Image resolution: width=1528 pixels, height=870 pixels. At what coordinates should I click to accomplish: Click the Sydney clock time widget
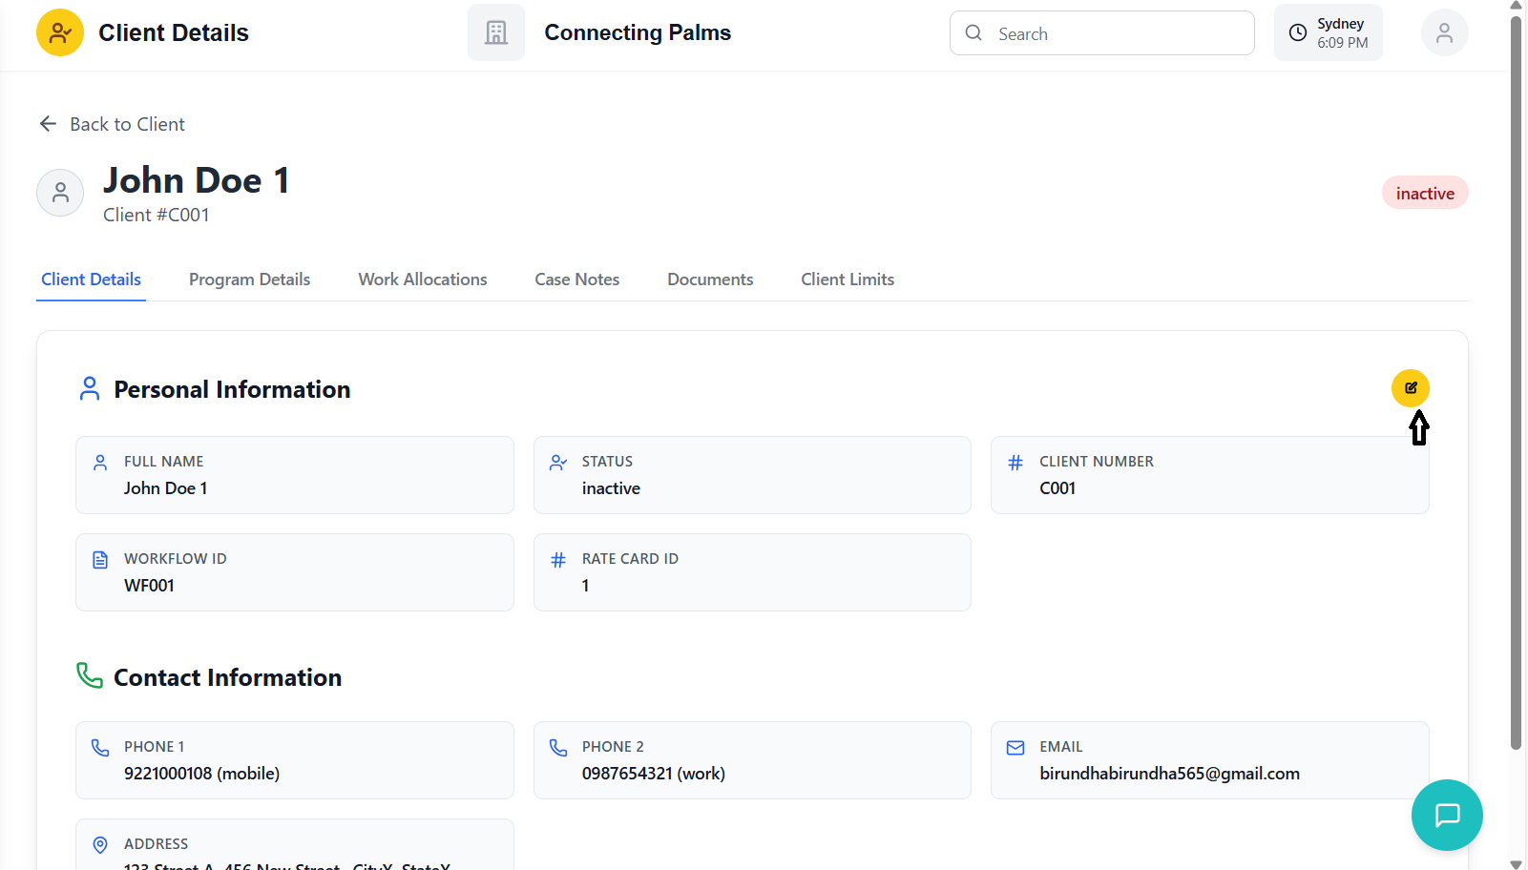pos(1328,33)
